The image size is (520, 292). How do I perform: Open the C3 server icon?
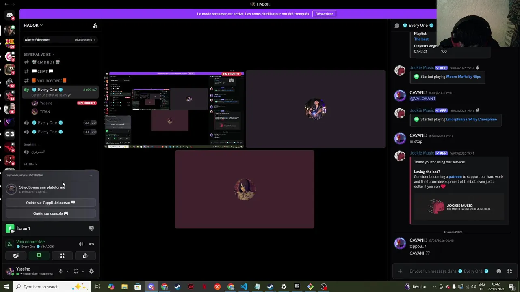tap(10, 134)
